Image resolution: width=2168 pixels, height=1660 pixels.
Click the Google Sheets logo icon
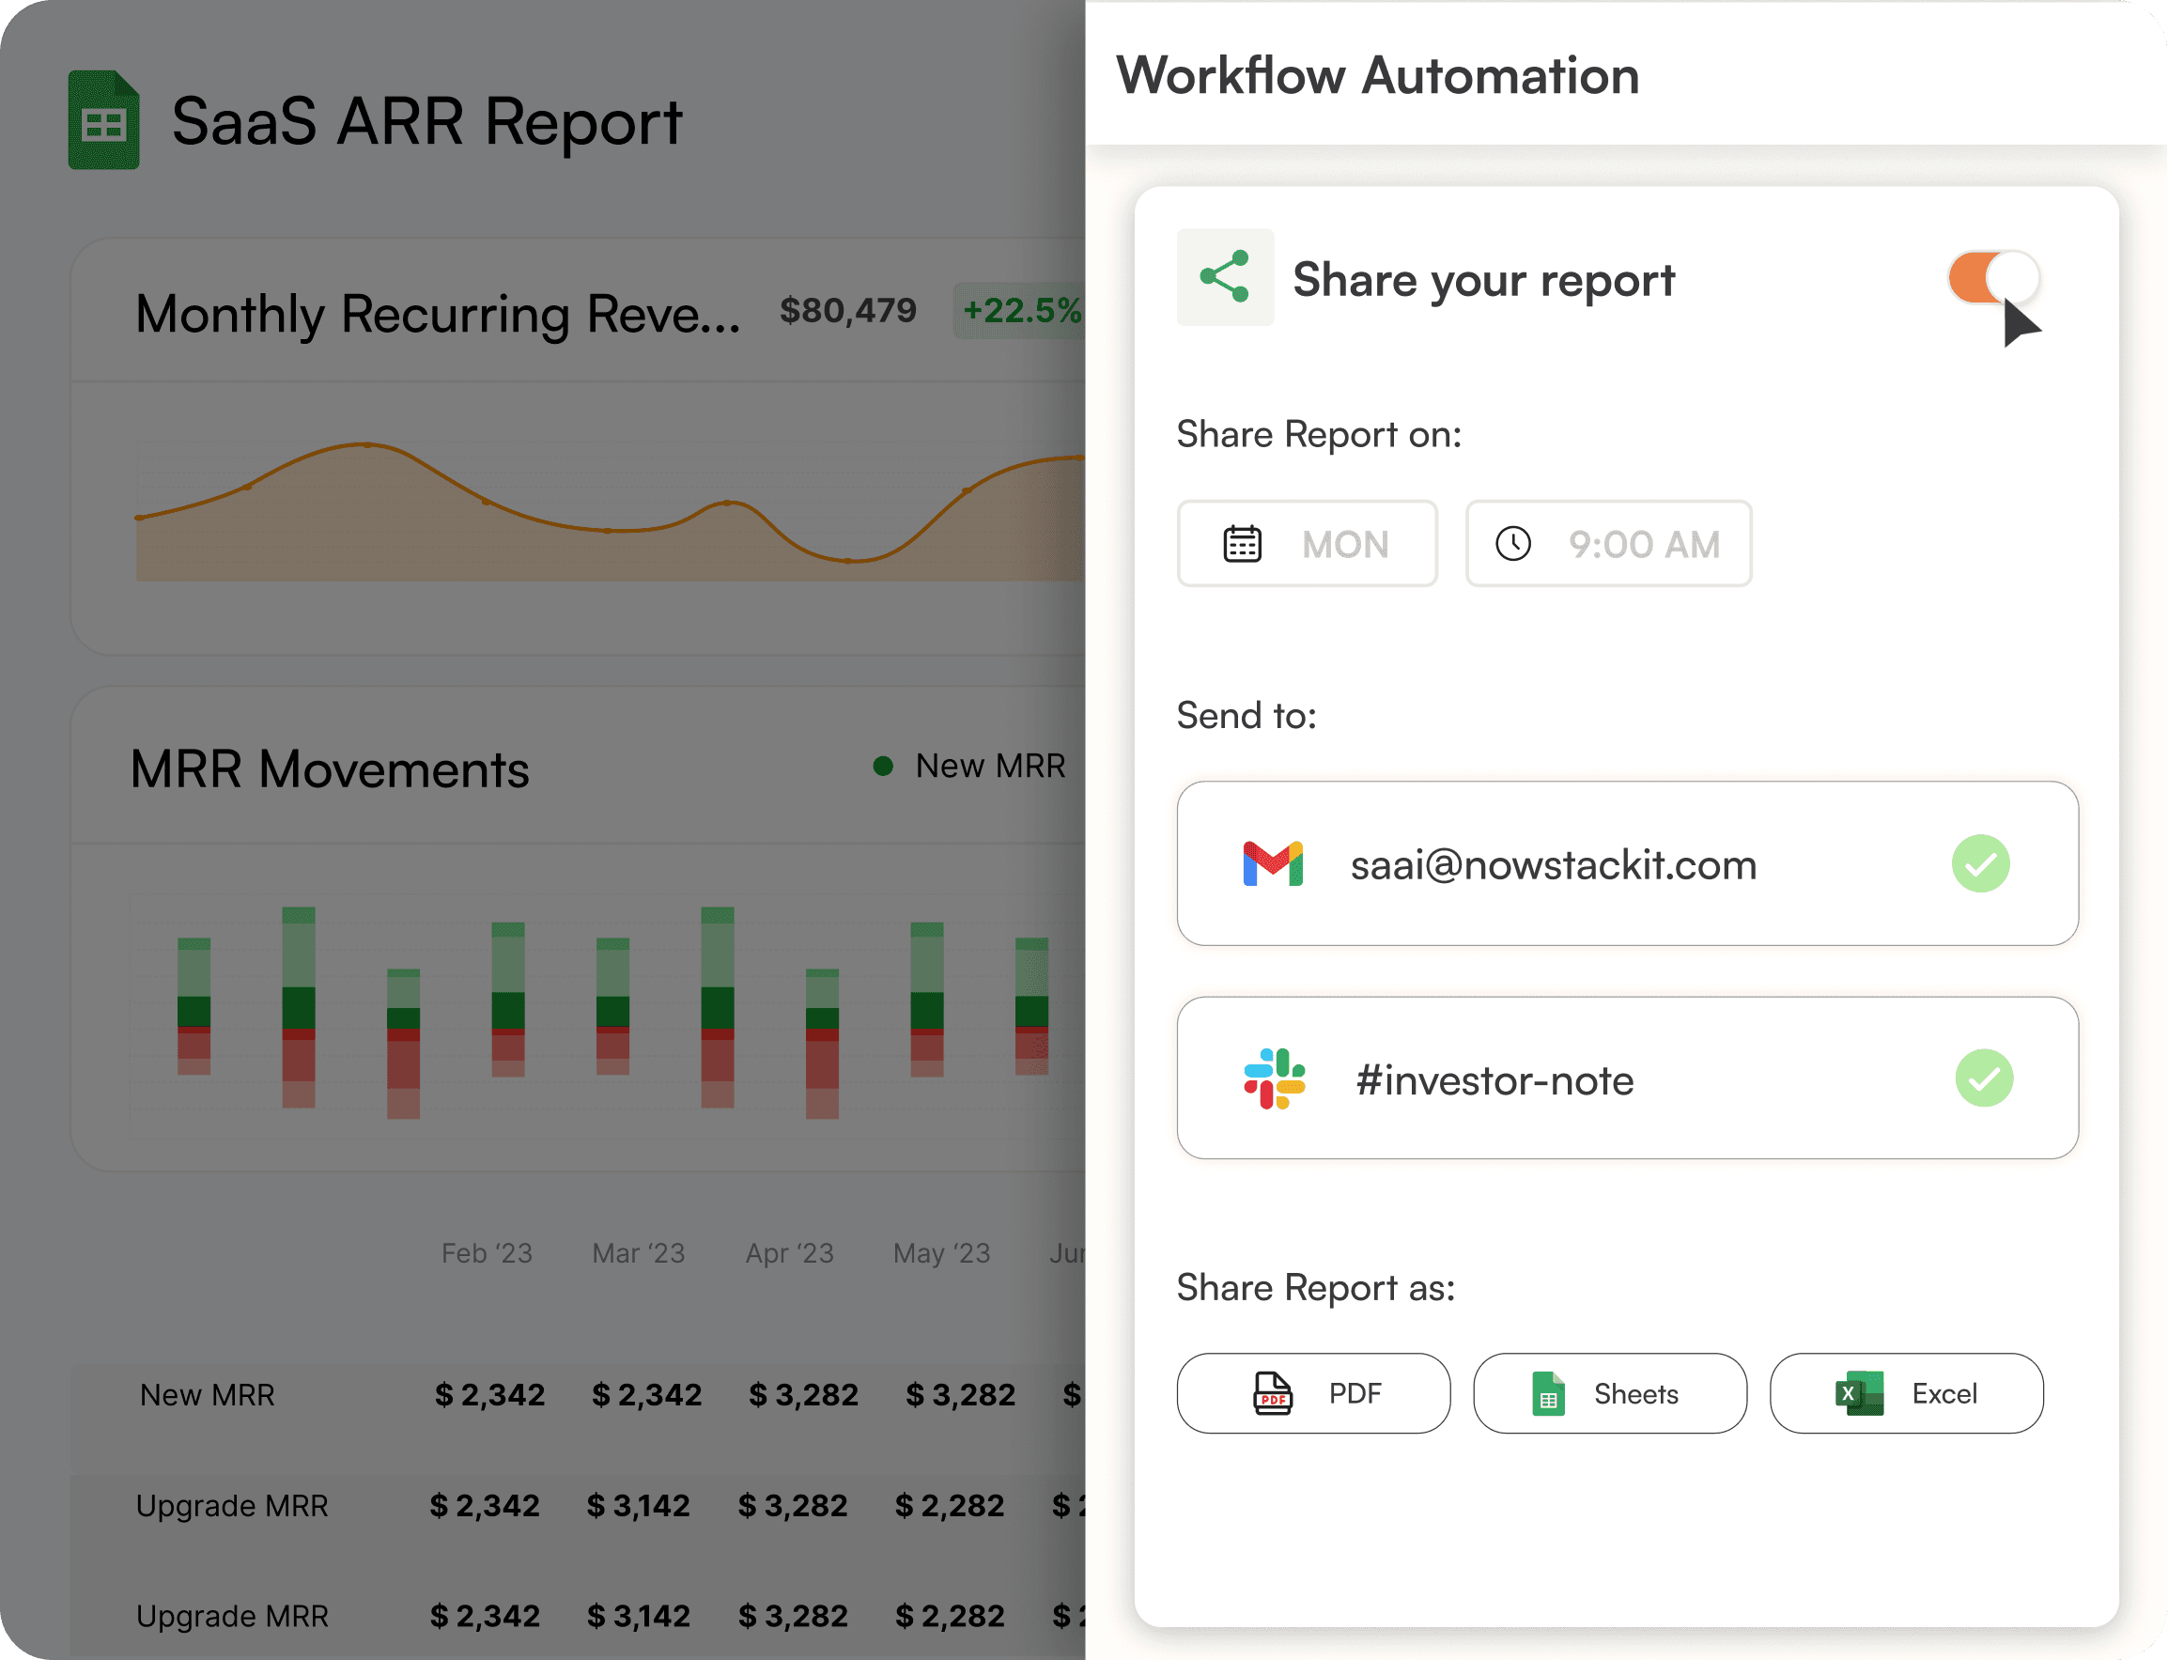pos(102,120)
